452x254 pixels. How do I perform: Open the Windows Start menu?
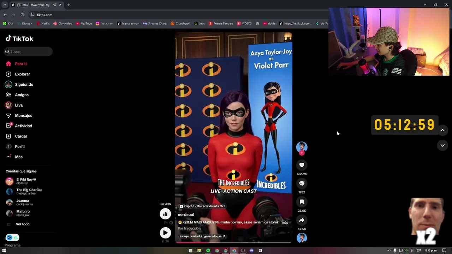[x=4, y=250]
